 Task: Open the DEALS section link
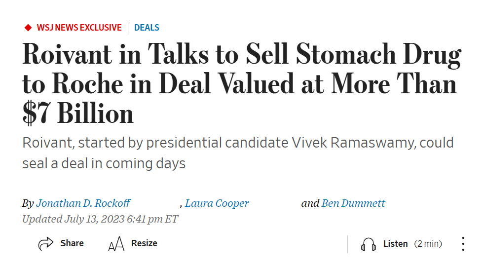[147, 28]
